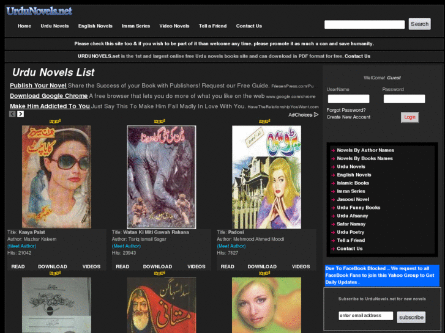Open the Make Him Addicted To You ad

pyautogui.click(x=50, y=106)
